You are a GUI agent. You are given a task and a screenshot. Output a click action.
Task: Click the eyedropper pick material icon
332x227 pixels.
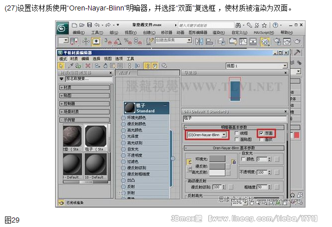point(71,66)
